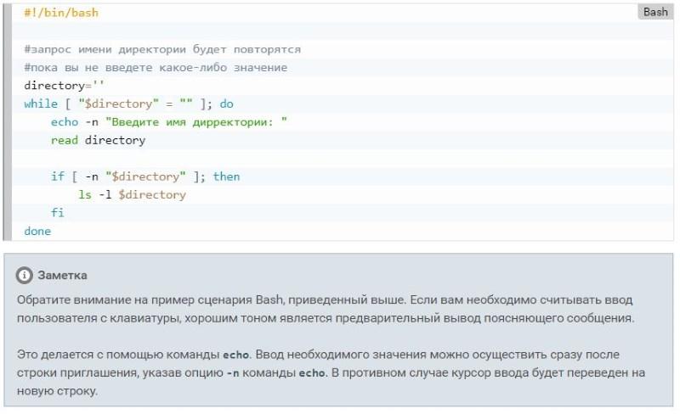Click the info icon beside Заметка
The height and width of the screenshot is (414, 680).
click(x=25, y=275)
